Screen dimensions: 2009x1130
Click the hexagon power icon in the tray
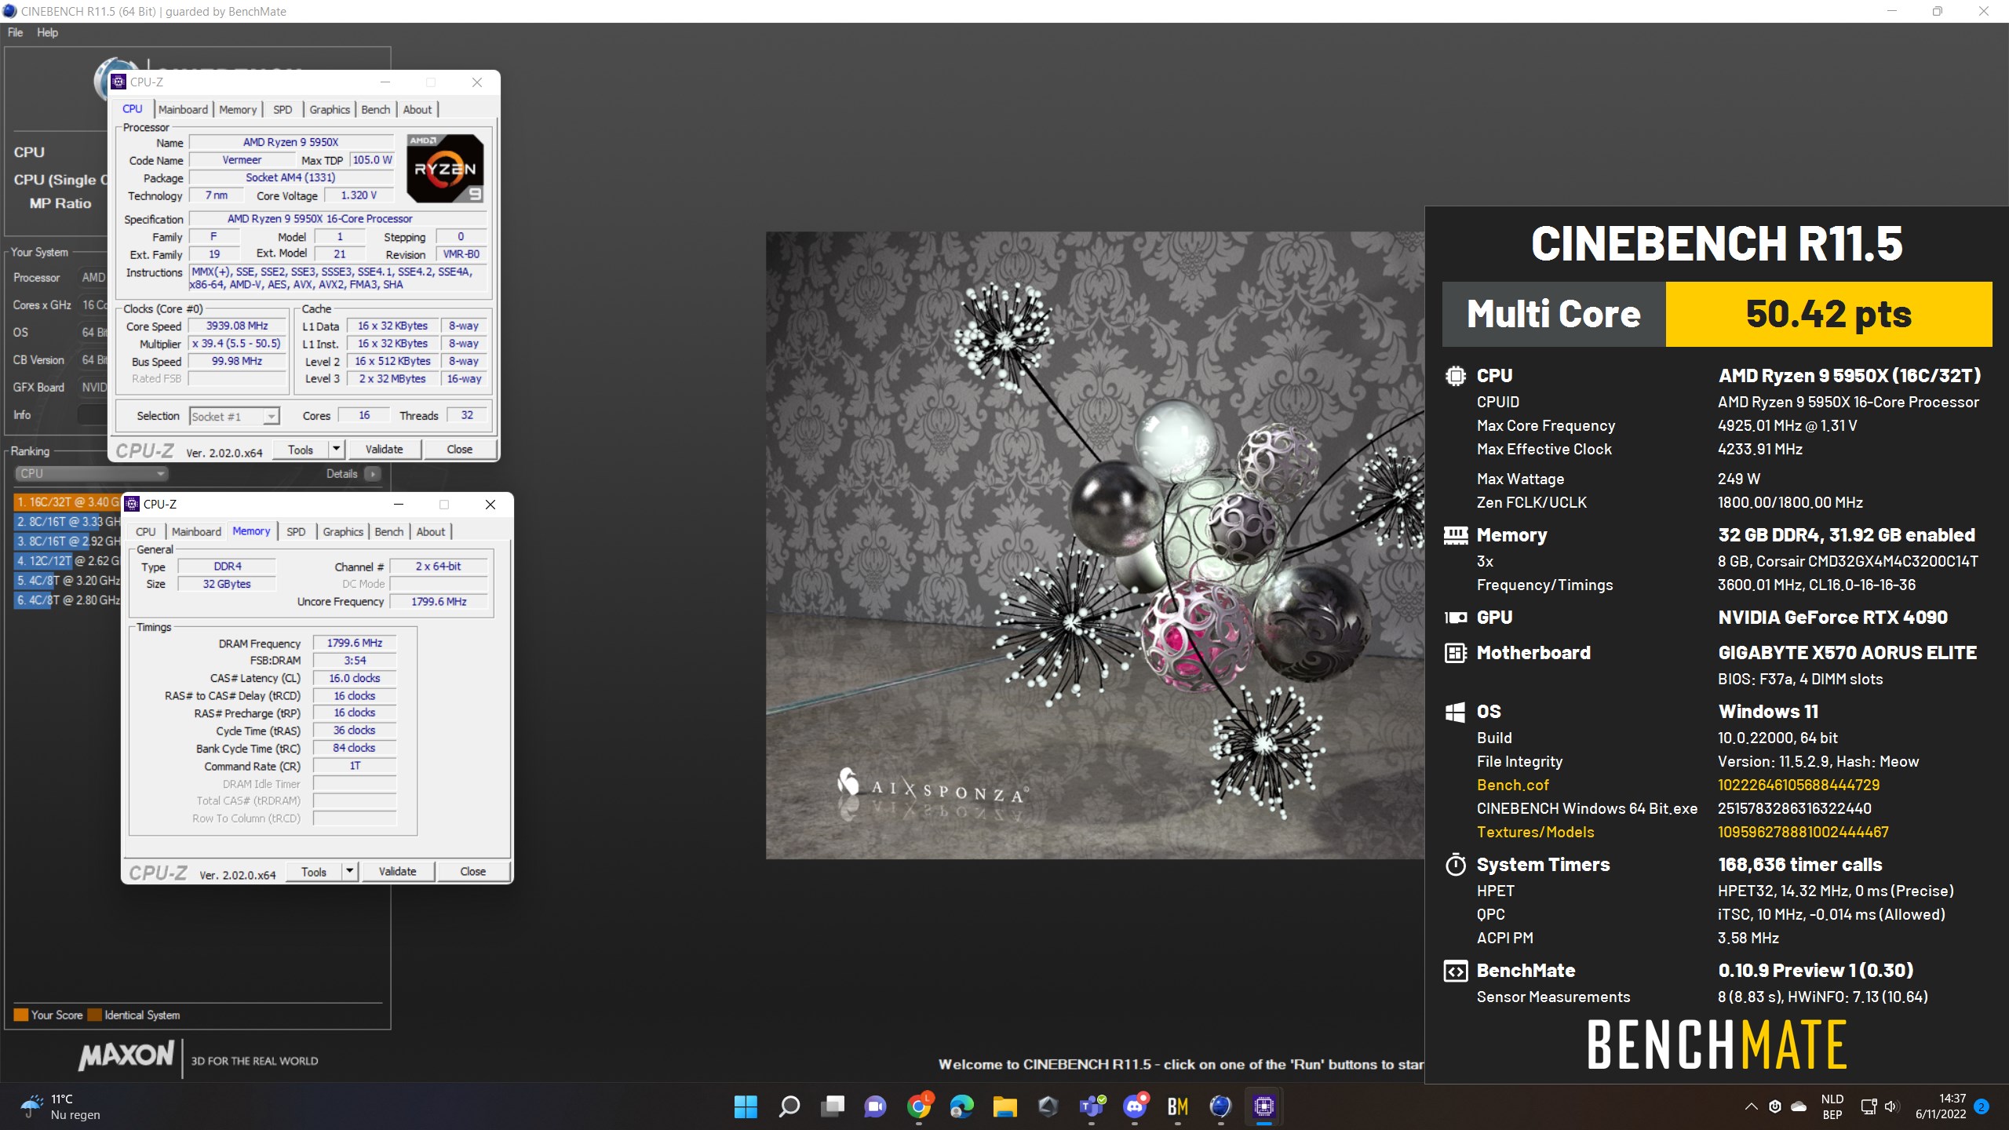pos(1775,1106)
